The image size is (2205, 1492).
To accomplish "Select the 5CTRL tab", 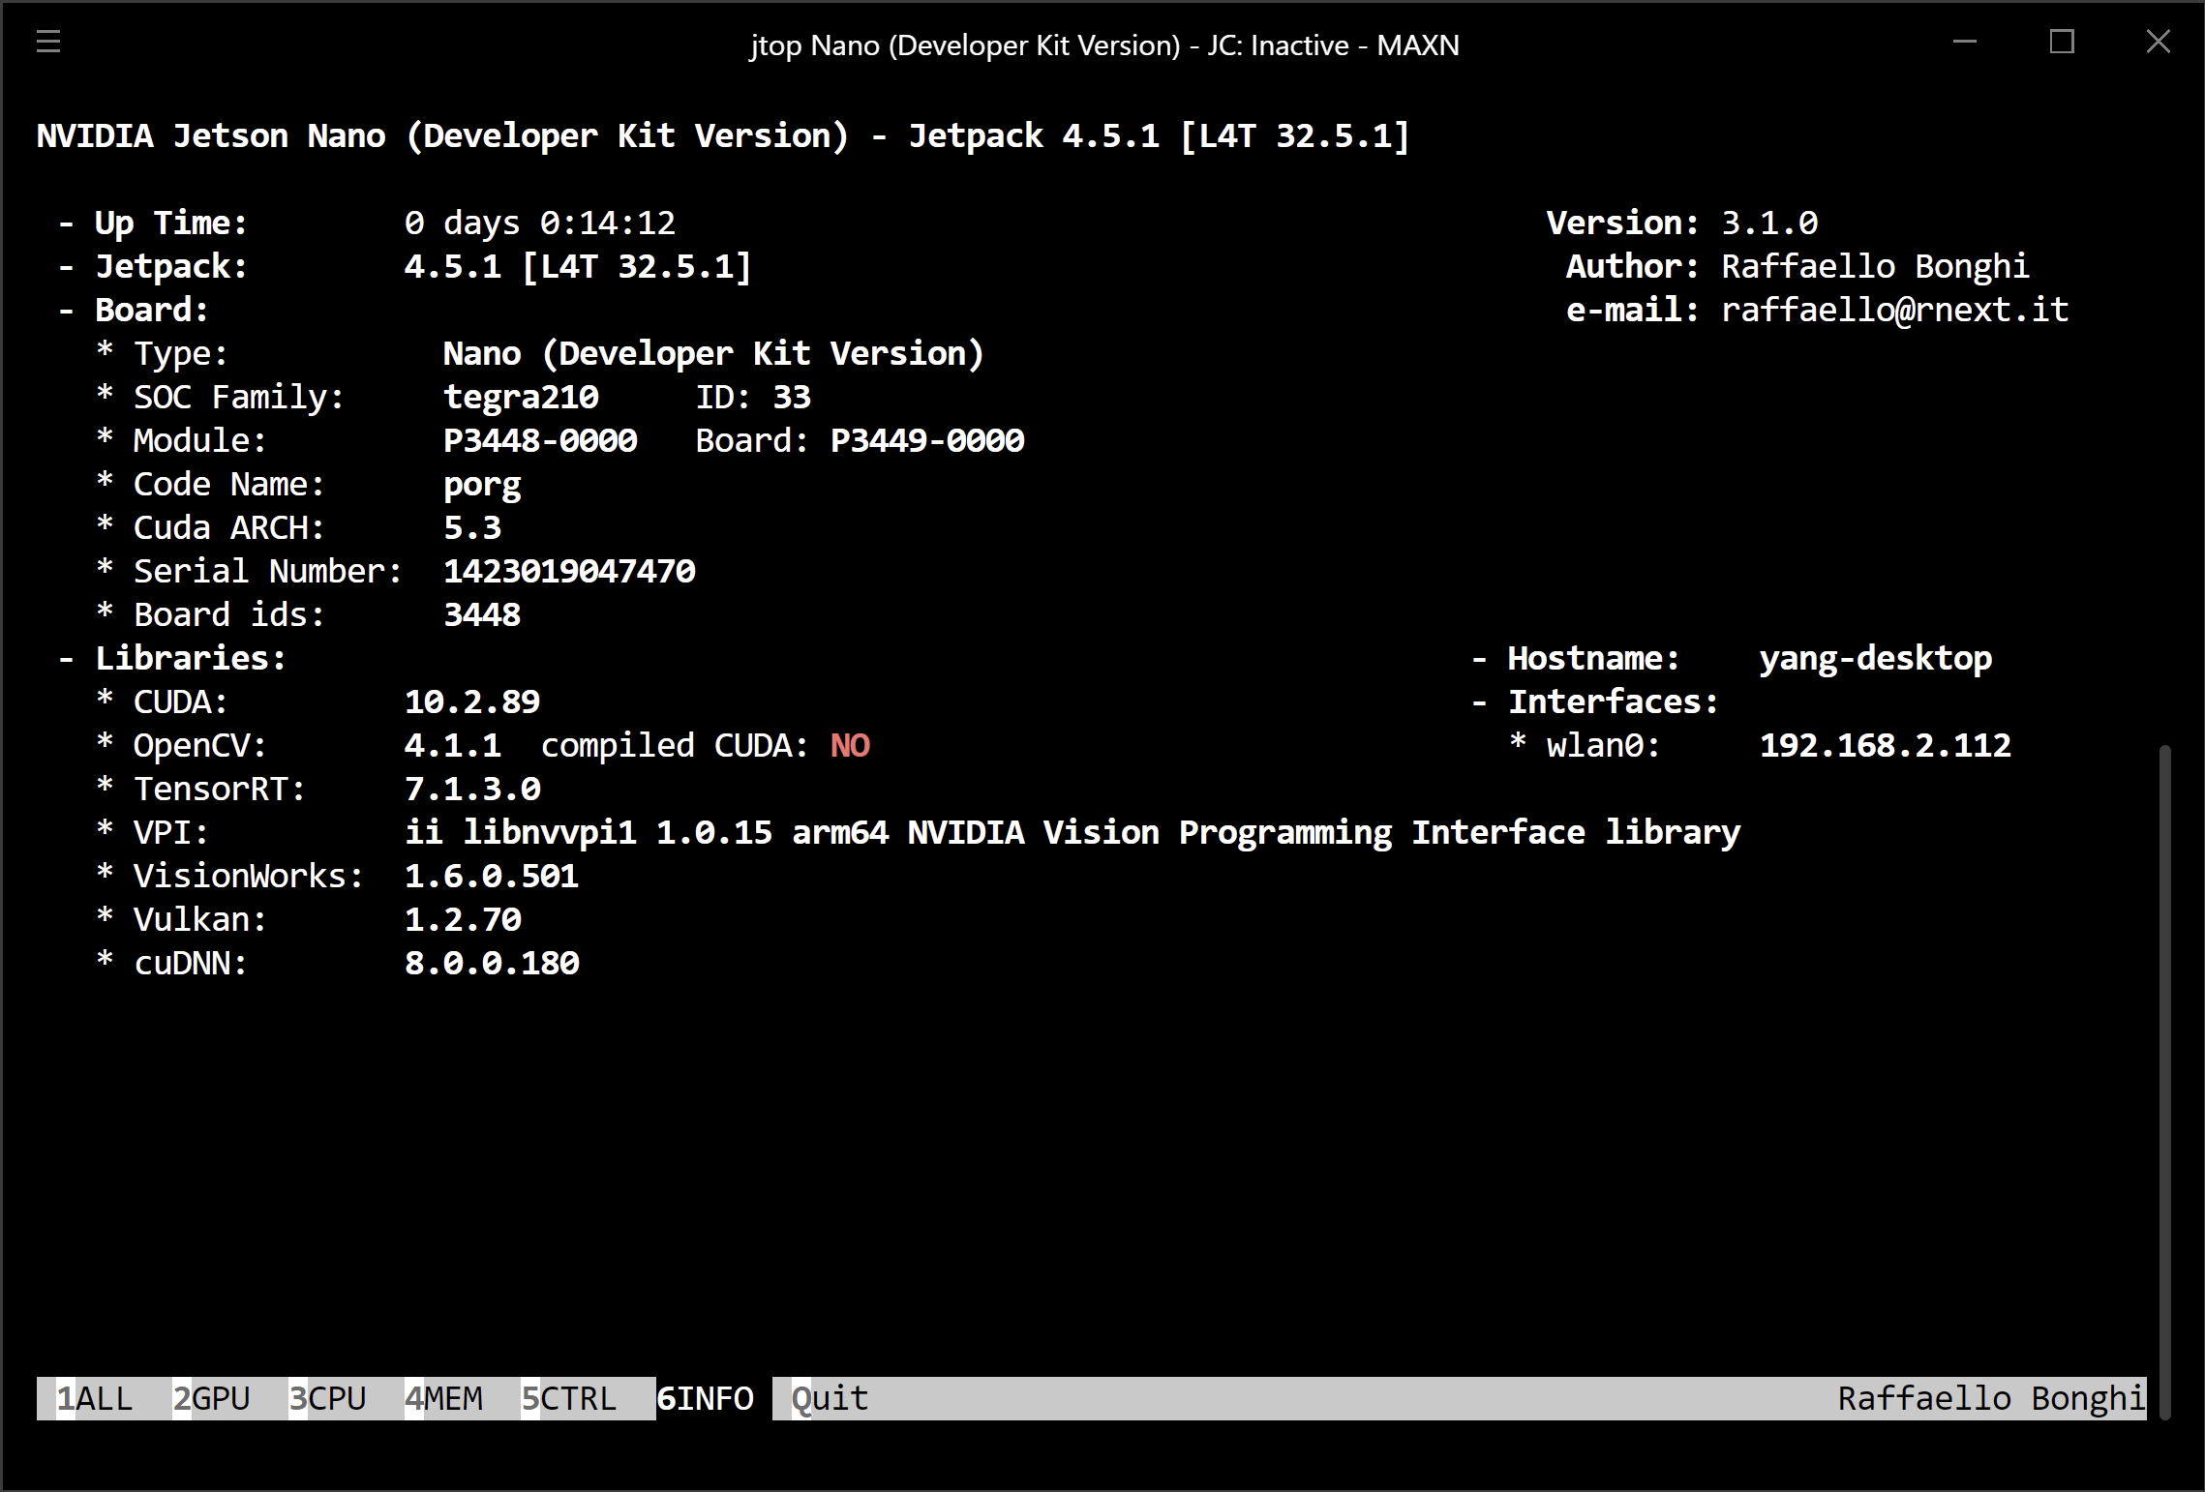I will [569, 1398].
